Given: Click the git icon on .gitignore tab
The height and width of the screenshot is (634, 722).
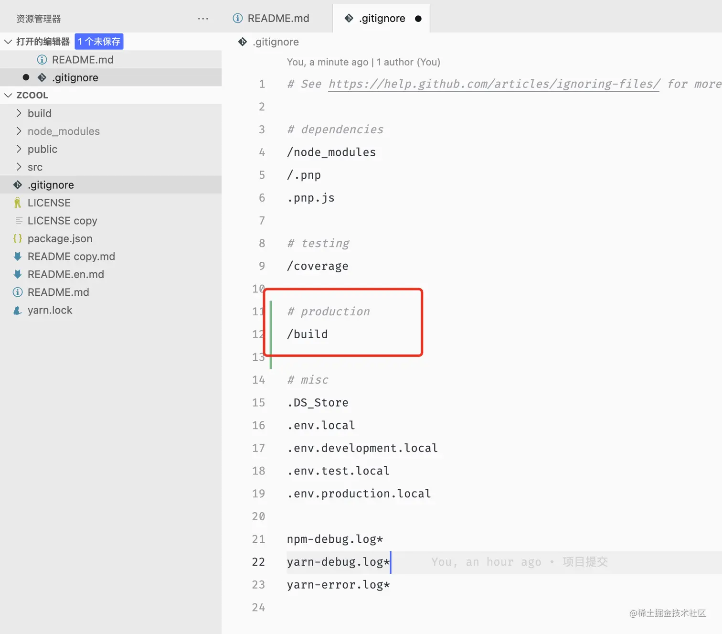Looking at the screenshot, I should tap(349, 18).
